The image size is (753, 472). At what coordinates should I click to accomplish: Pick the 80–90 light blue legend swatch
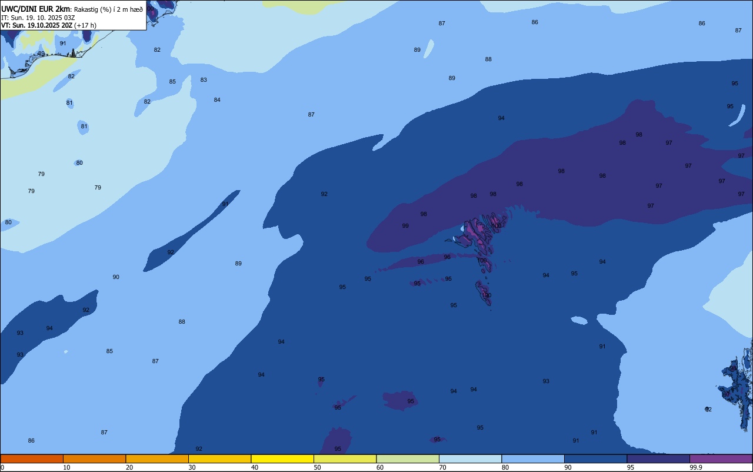point(533,458)
